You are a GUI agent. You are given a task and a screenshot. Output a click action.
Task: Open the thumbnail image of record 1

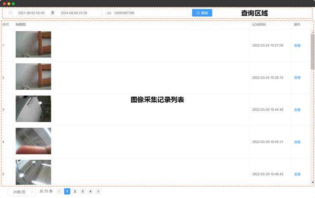[33, 44]
